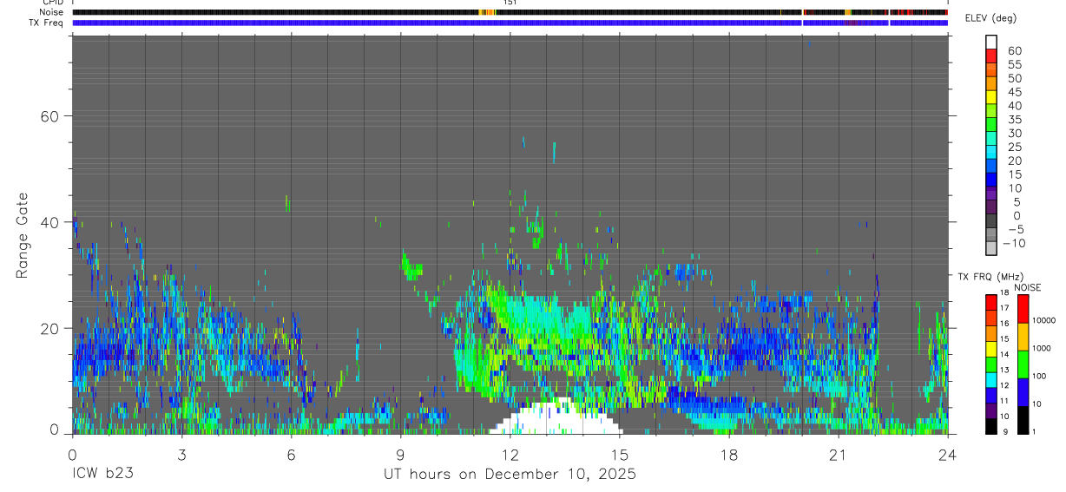Click the yellow 1000 noise legend block
The height and width of the screenshot is (492, 1066).
pos(1023,337)
